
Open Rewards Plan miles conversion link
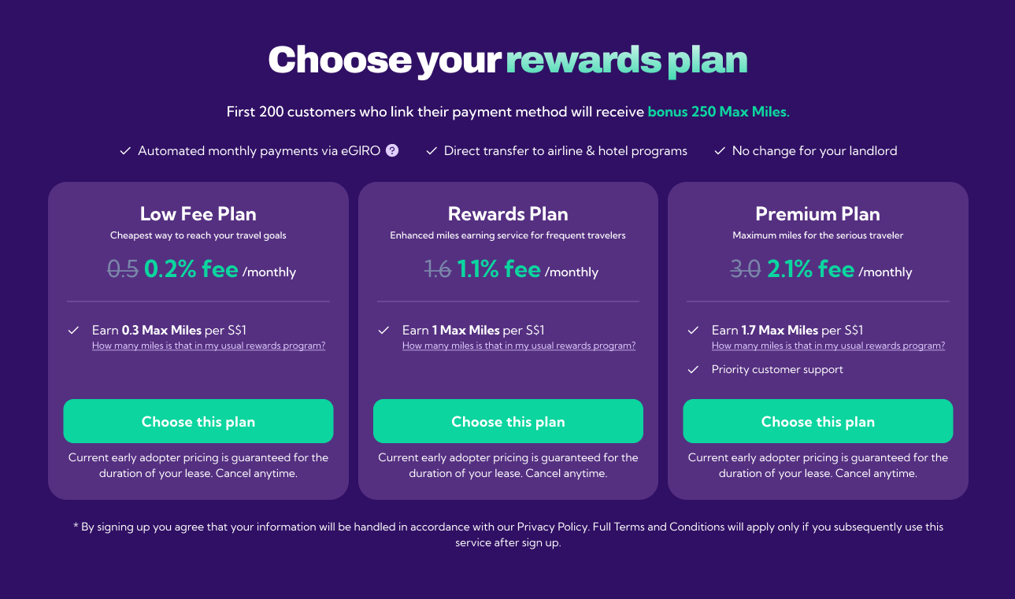click(519, 346)
